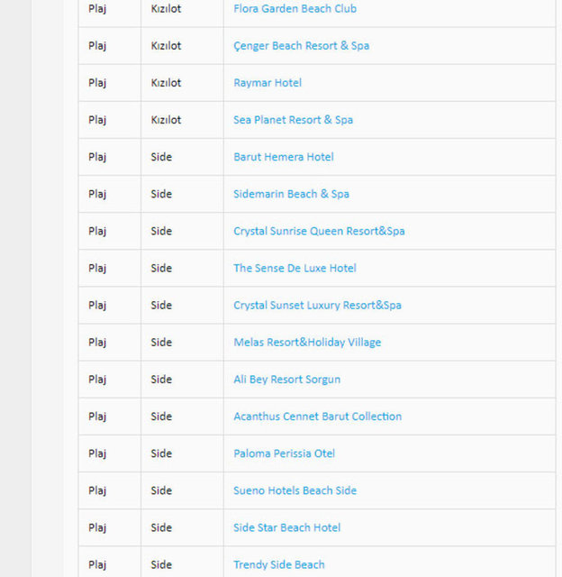Open the Barut Hemera Hotel link
This screenshot has width=562, height=577.
pos(283,157)
